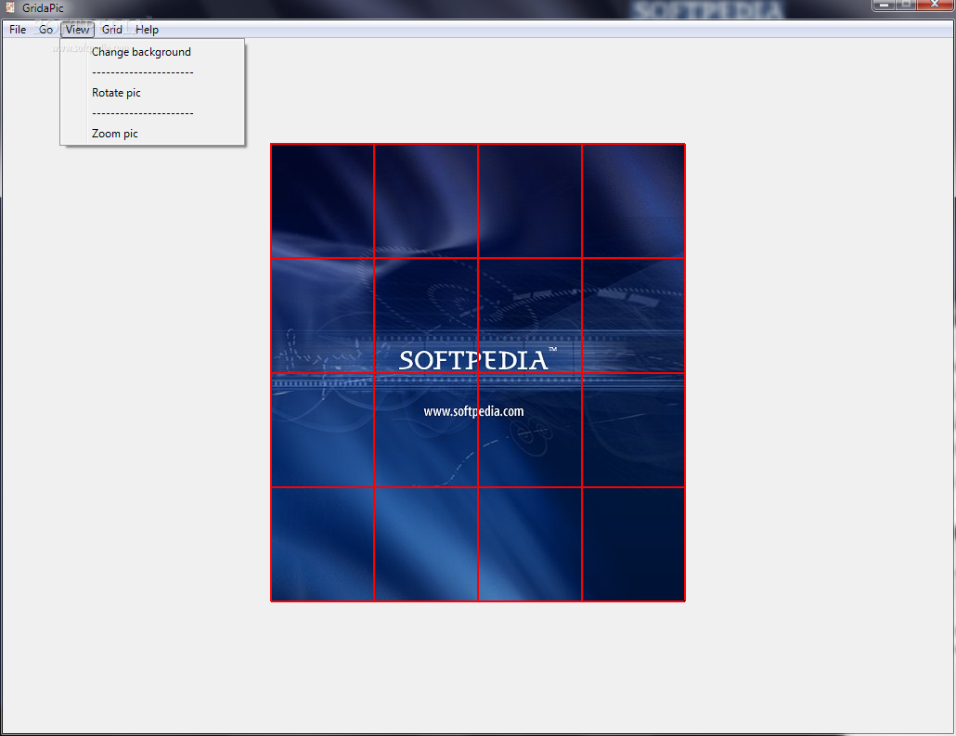Open the File menu
The width and height of the screenshot is (956, 736).
click(18, 30)
